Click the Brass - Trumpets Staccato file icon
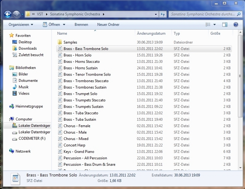This screenshot has height=189, width=245. (60, 100)
